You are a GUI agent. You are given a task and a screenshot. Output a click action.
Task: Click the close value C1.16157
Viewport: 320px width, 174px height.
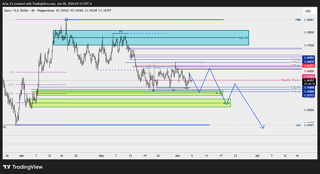pos(105,10)
